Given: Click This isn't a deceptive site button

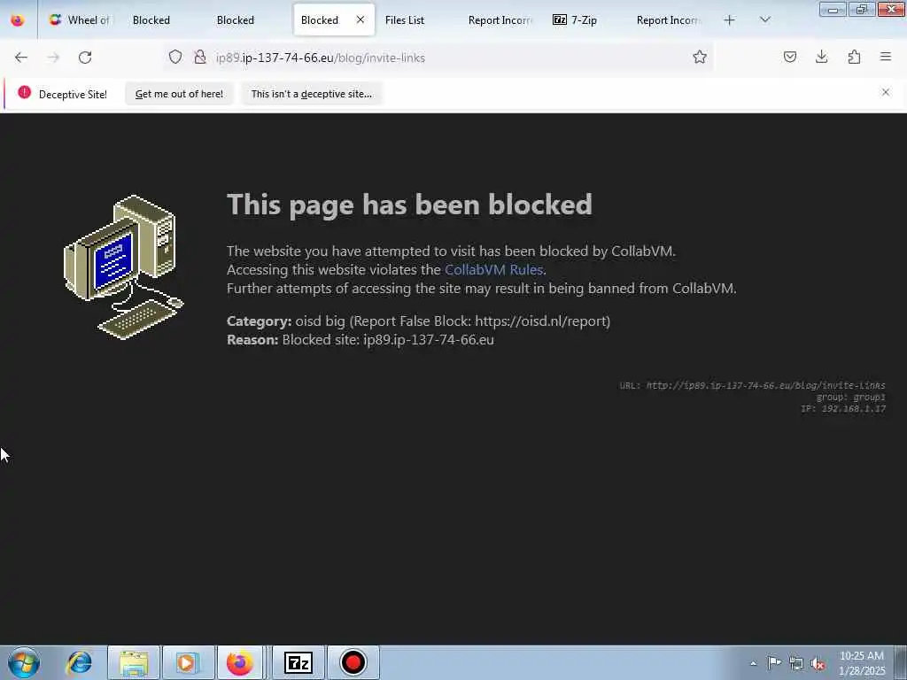Looking at the screenshot, I should pyautogui.click(x=311, y=94).
